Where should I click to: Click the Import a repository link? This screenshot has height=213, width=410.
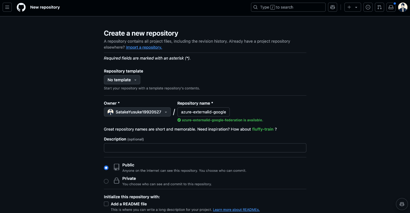tap(144, 47)
